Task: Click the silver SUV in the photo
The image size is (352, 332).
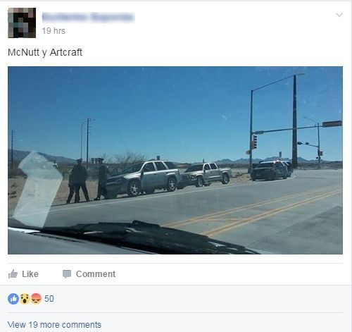Action: pyautogui.click(x=142, y=178)
